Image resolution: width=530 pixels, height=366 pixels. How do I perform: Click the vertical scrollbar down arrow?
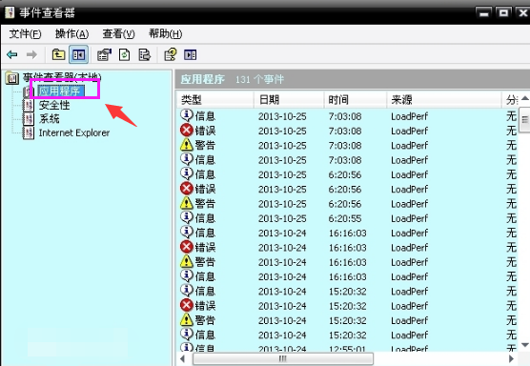(x=524, y=345)
